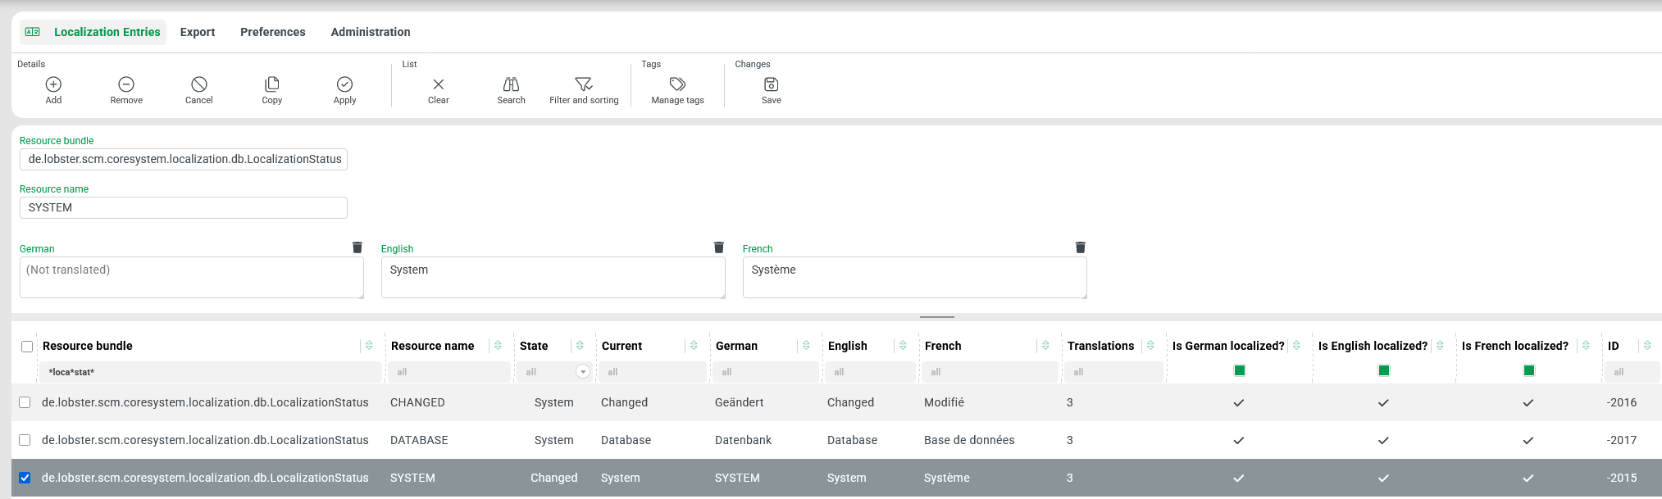The height and width of the screenshot is (499, 1662).
Task: Click the Search button in List group
Action: 511,84
